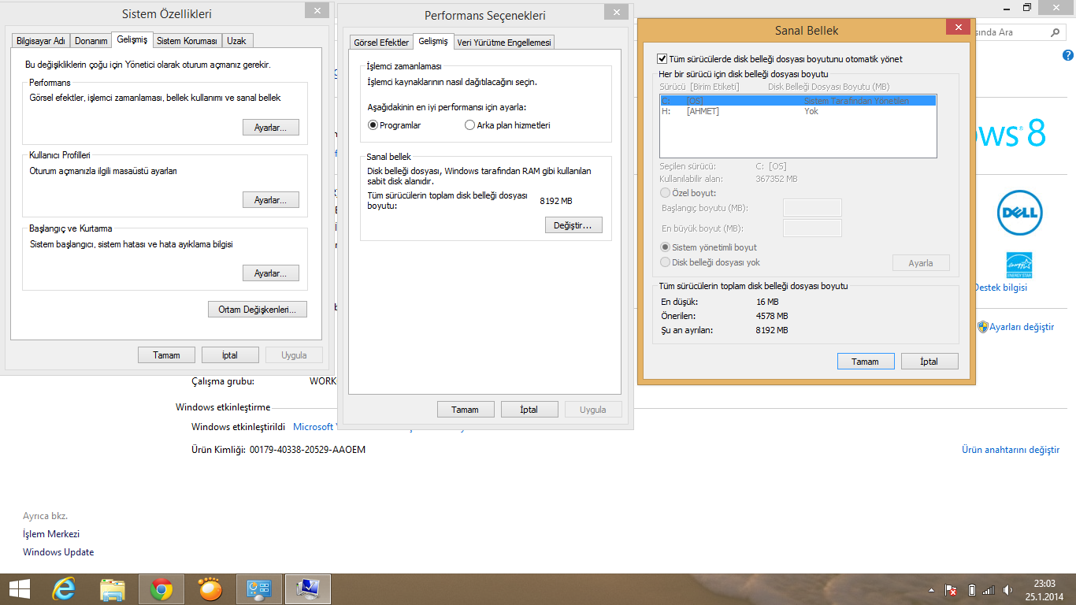Open the İşlem Merkezi link

pos(51,534)
